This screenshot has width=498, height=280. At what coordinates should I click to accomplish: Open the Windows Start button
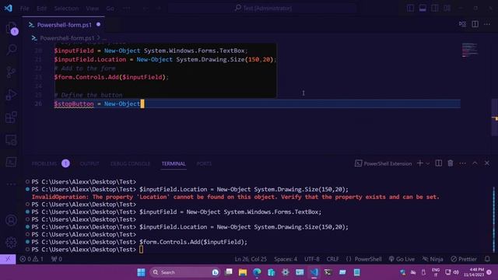(142, 272)
